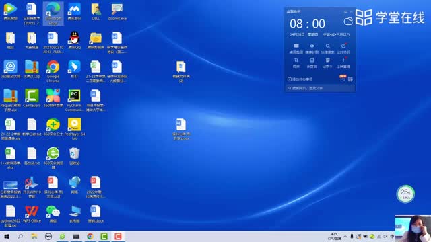Image resolution: width=431 pixels, height=242 pixels.
Task: Select the PyCharm Community desktop shortcut
Action: coord(74,100)
